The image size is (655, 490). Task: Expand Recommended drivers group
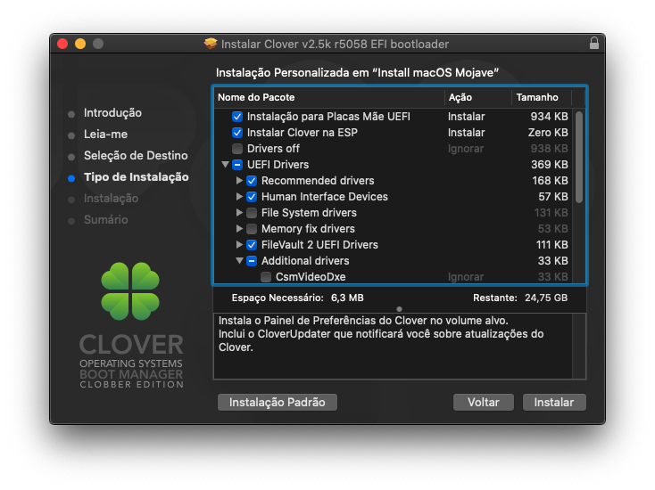pyautogui.click(x=239, y=181)
